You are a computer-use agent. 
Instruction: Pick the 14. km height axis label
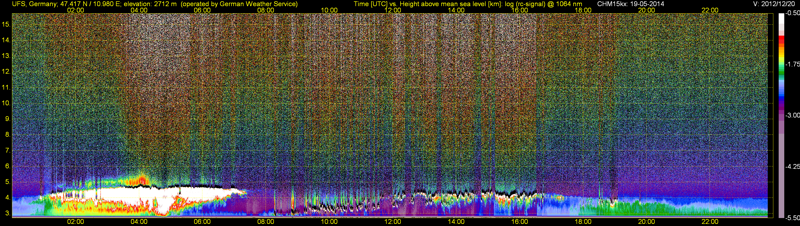(x=6, y=40)
